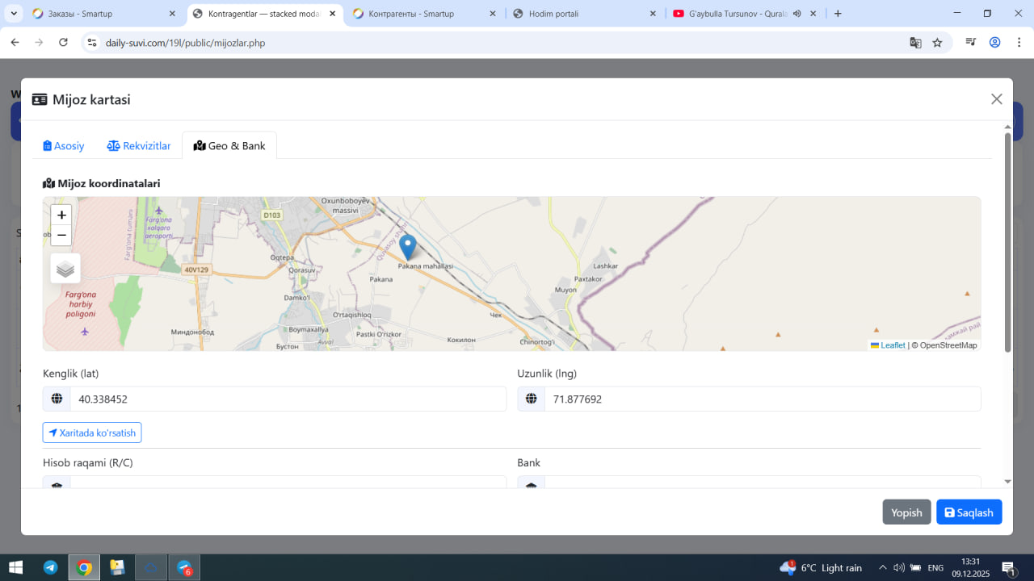Click the Uzunlik (lng) input field
The image size is (1034, 581).
(762, 399)
